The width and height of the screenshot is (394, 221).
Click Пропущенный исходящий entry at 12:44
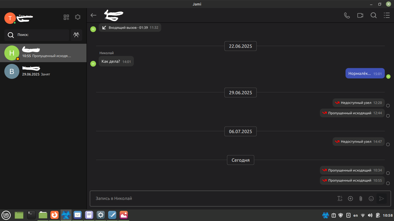pyautogui.click(x=352, y=113)
